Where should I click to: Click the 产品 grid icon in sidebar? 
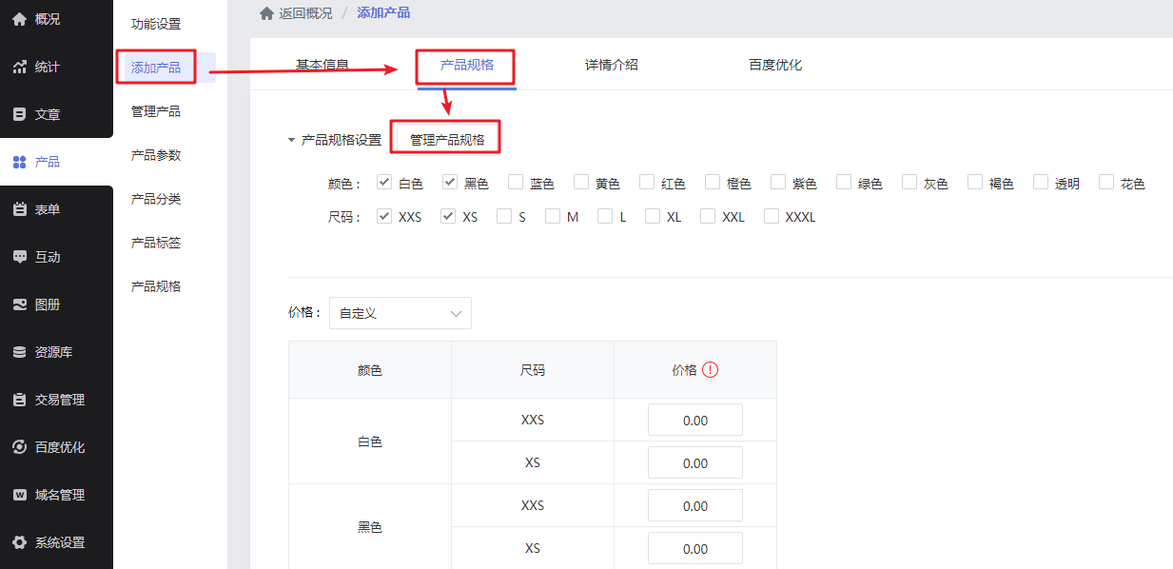tap(19, 162)
